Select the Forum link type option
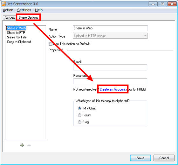Screen dimensions: 178x165 [79, 115]
